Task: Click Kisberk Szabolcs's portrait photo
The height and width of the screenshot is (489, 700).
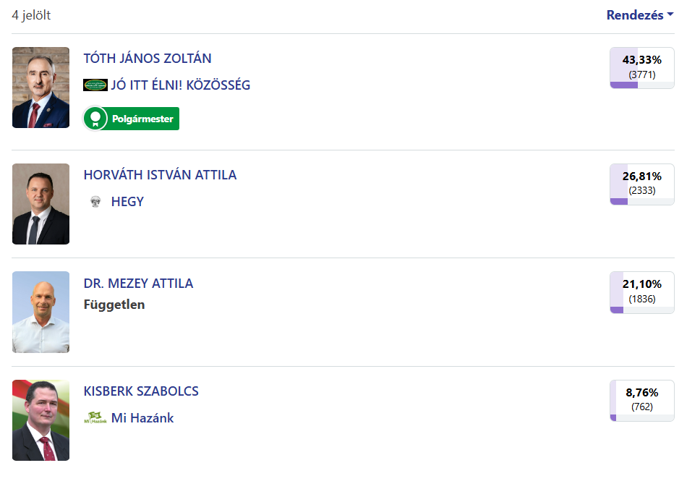Action: click(x=40, y=420)
